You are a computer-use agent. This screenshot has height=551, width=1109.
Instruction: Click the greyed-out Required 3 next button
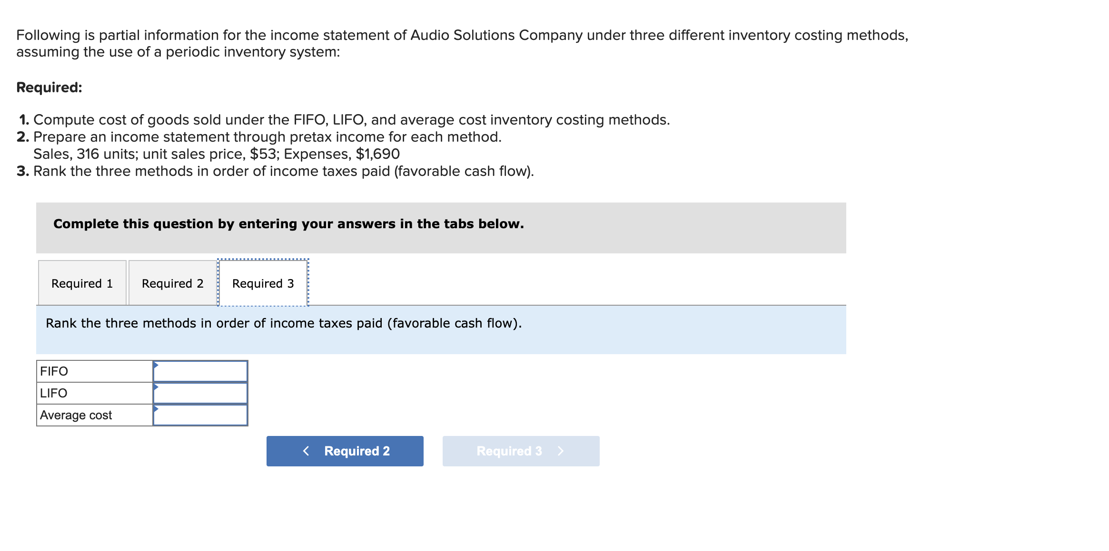521,451
